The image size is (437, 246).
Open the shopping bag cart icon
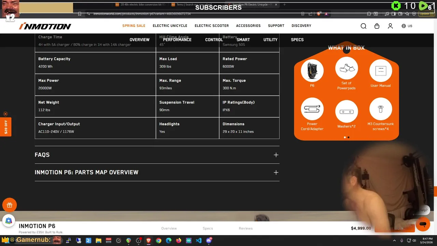click(377, 26)
